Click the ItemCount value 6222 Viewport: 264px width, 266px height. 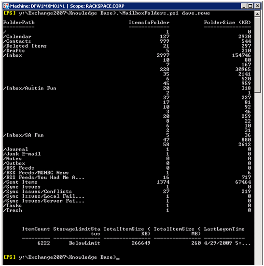coord(44,243)
